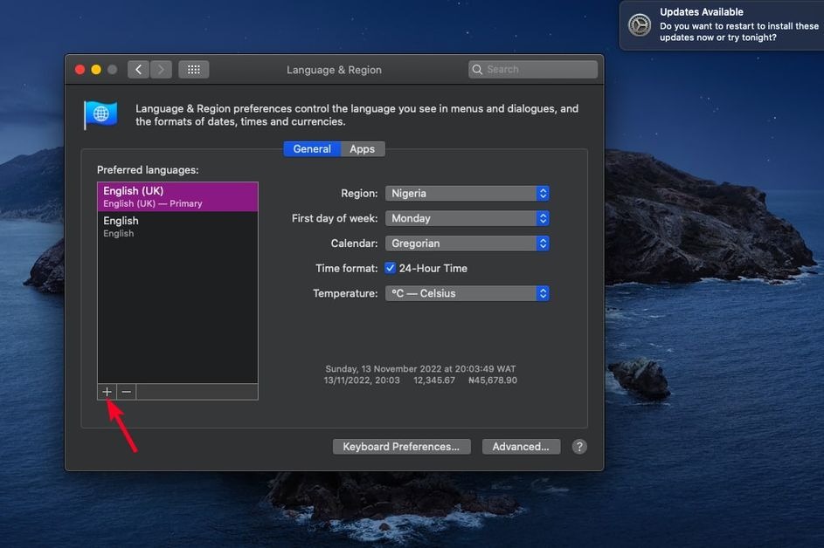Change Temperature dropdown from Celsius

(467, 294)
